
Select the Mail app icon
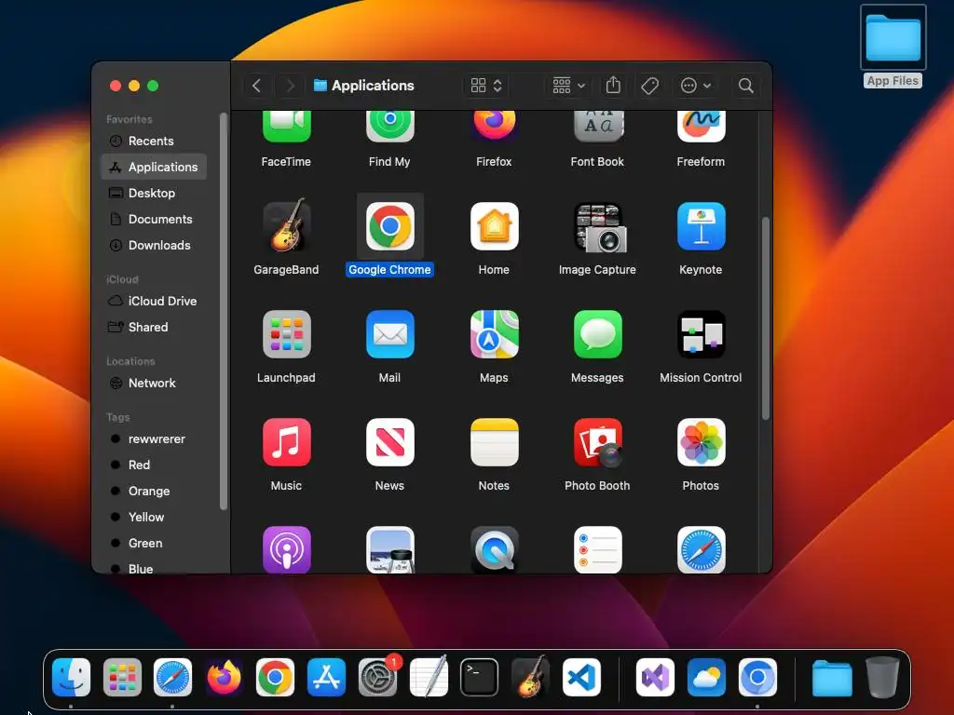[390, 334]
